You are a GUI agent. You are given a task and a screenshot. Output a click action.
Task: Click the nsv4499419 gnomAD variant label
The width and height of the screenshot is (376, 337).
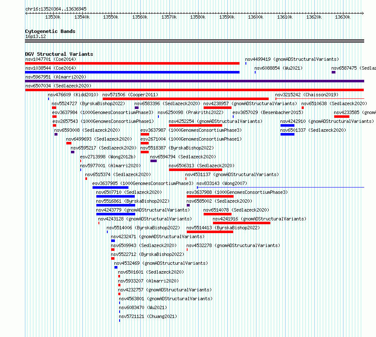[292, 59]
